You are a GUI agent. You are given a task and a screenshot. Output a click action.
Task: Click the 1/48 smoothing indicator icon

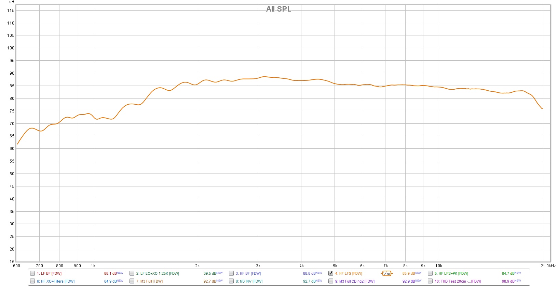386,273
